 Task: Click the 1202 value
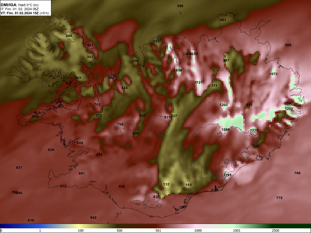tap(224, 105)
